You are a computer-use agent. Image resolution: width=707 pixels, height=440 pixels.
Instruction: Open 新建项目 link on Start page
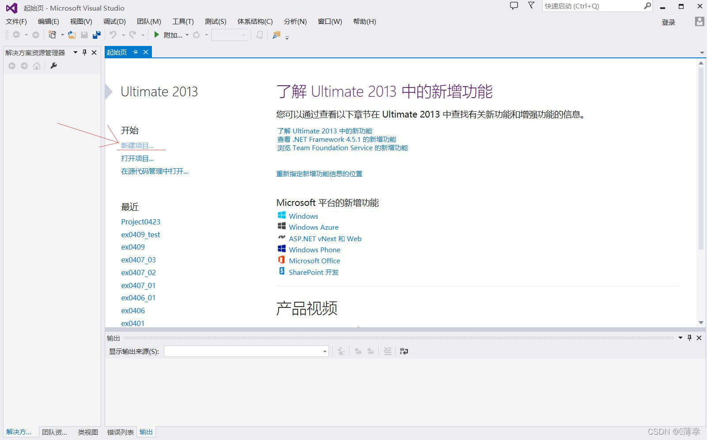137,145
